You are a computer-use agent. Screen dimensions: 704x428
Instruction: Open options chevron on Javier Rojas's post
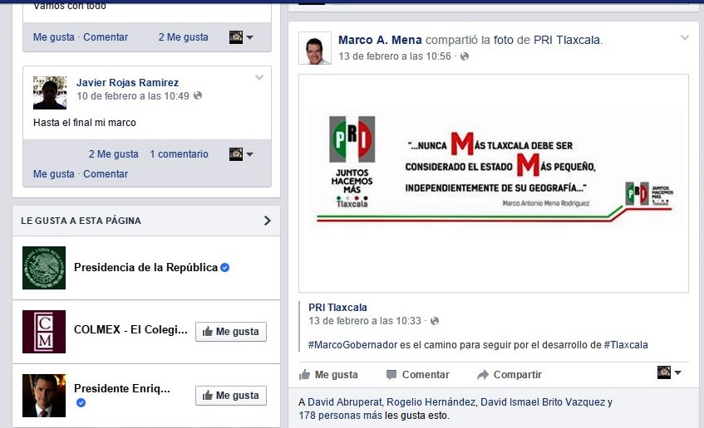pos(259,77)
